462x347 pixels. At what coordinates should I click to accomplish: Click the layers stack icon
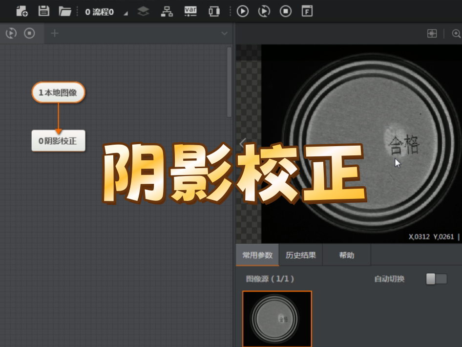(x=143, y=11)
